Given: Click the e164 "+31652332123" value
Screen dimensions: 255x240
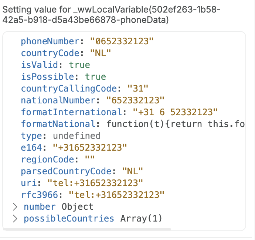Looking at the screenshot, I should tap(90, 148).
